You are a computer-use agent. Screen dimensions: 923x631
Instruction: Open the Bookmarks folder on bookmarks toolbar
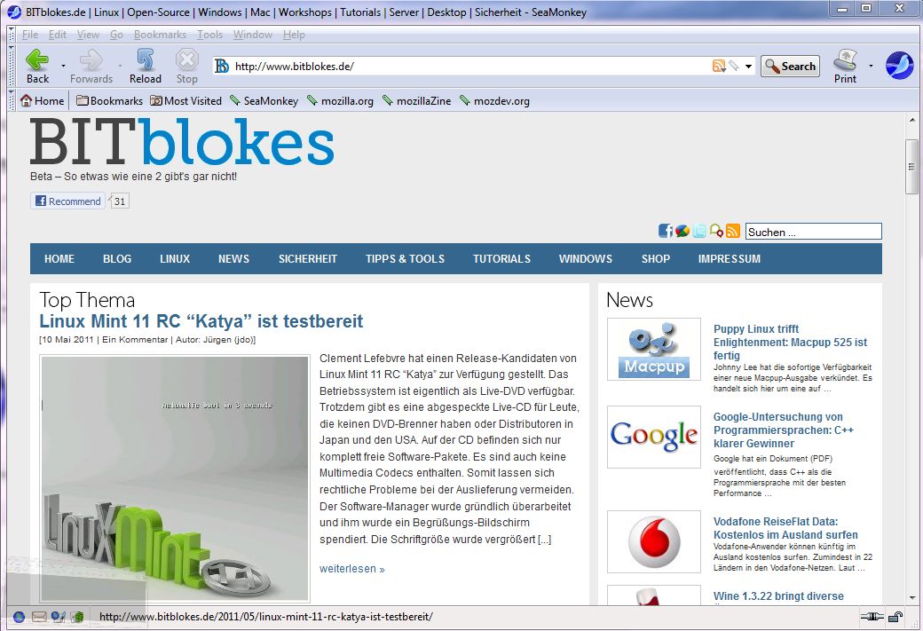[x=109, y=100]
